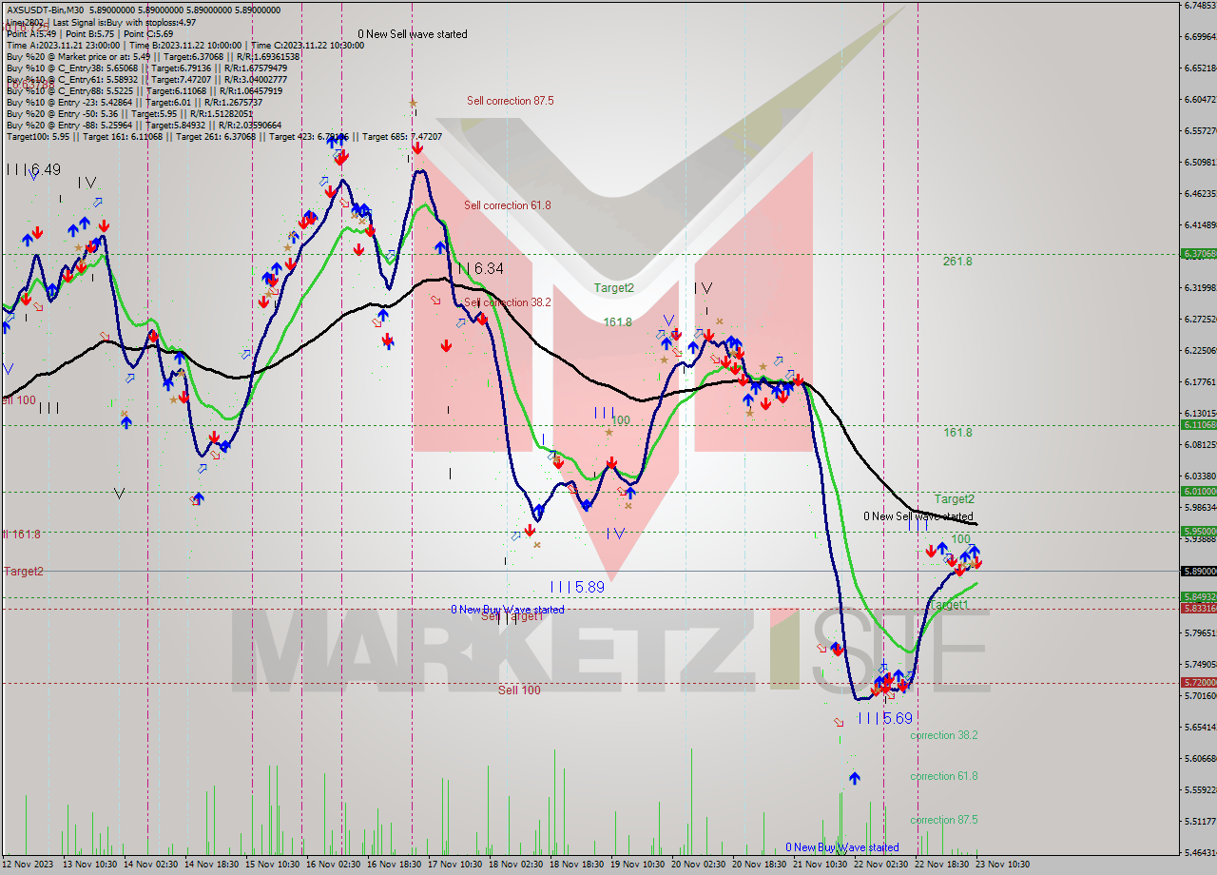The width and height of the screenshot is (1217, 875).
Task: Click the 'Sell correction 87.5' label
Action: pos(510,100)
